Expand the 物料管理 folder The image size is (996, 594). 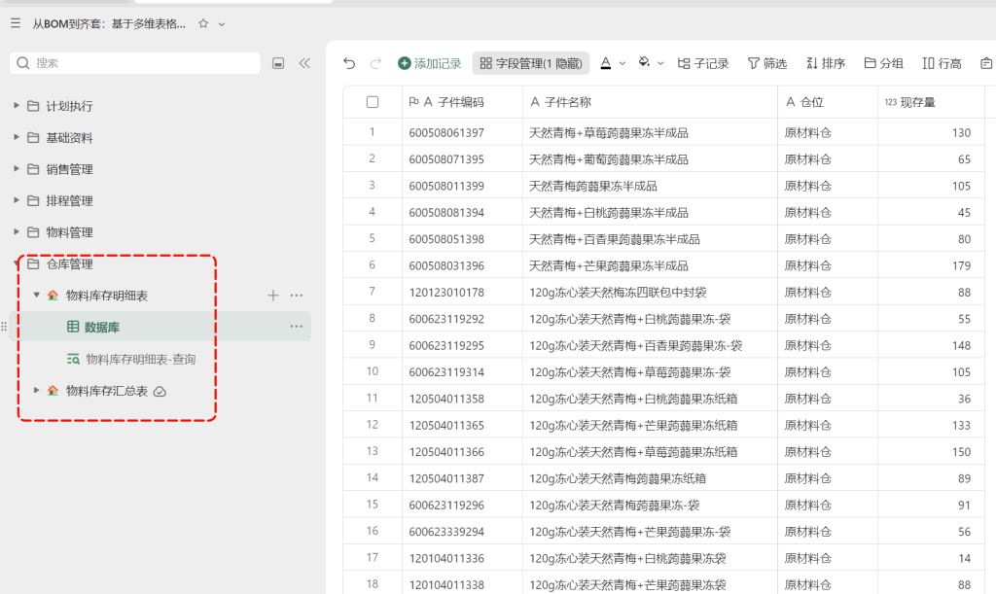pyautogui.click(x=17, y=231)
